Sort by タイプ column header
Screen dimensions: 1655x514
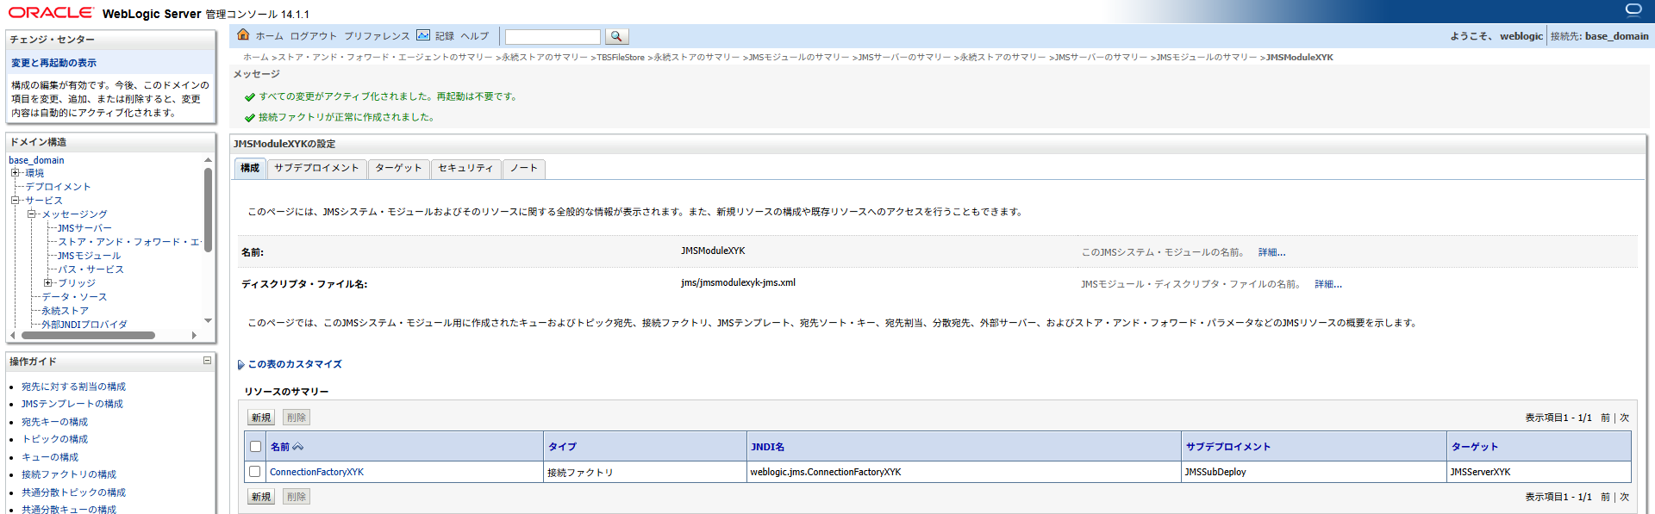(x=562, y=447)
